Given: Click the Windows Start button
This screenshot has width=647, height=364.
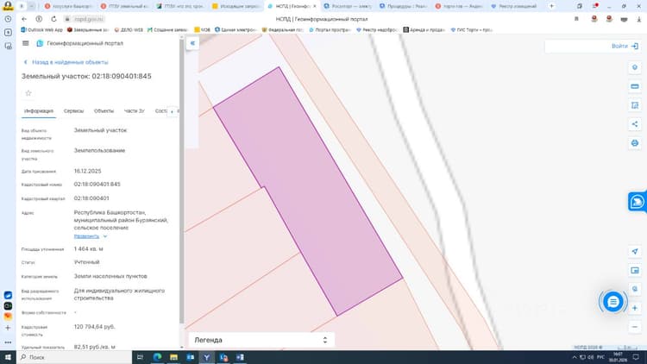Looking at the screenshot, I should (x=8, y=357).
